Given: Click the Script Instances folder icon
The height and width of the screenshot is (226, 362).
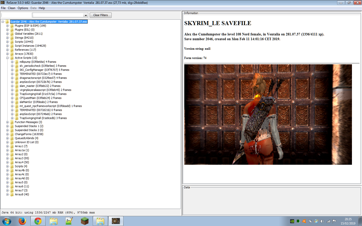Looking at the screenshot, I should pos(12,46).
